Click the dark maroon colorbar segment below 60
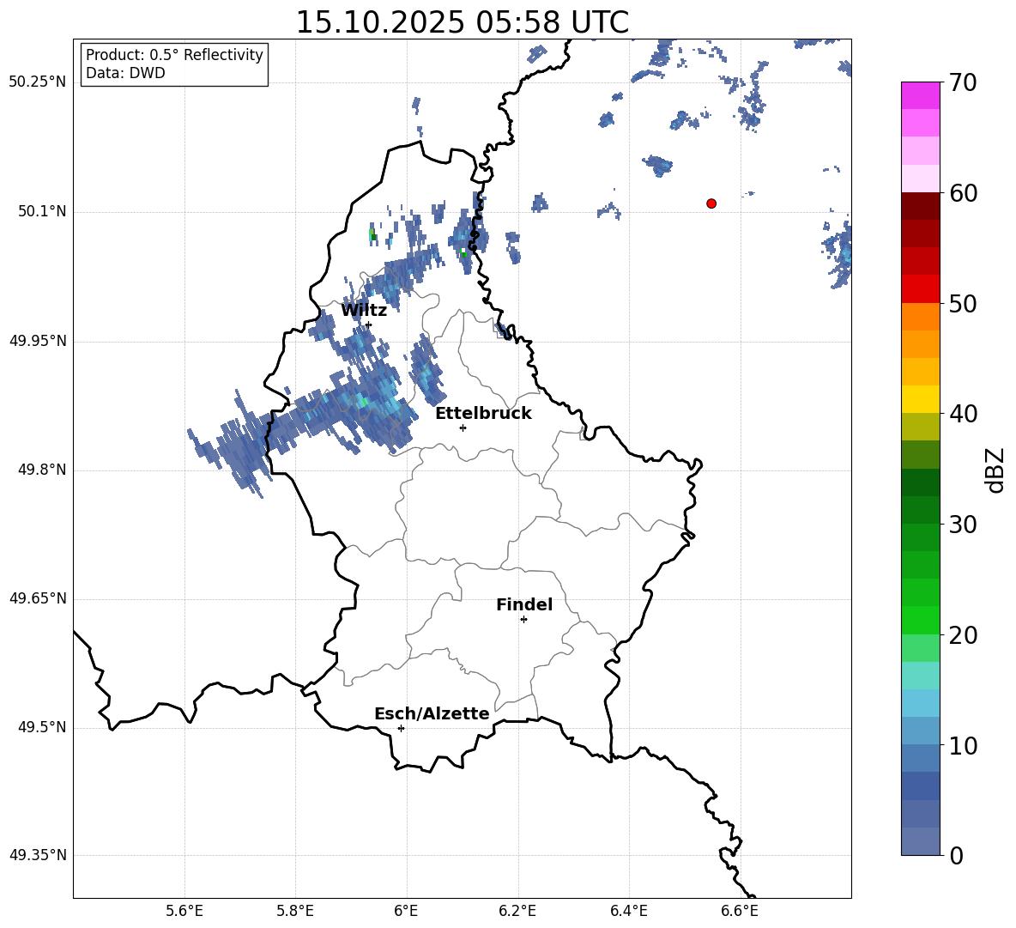Viewport: 1016px width, 928px height. coord(920,206)
